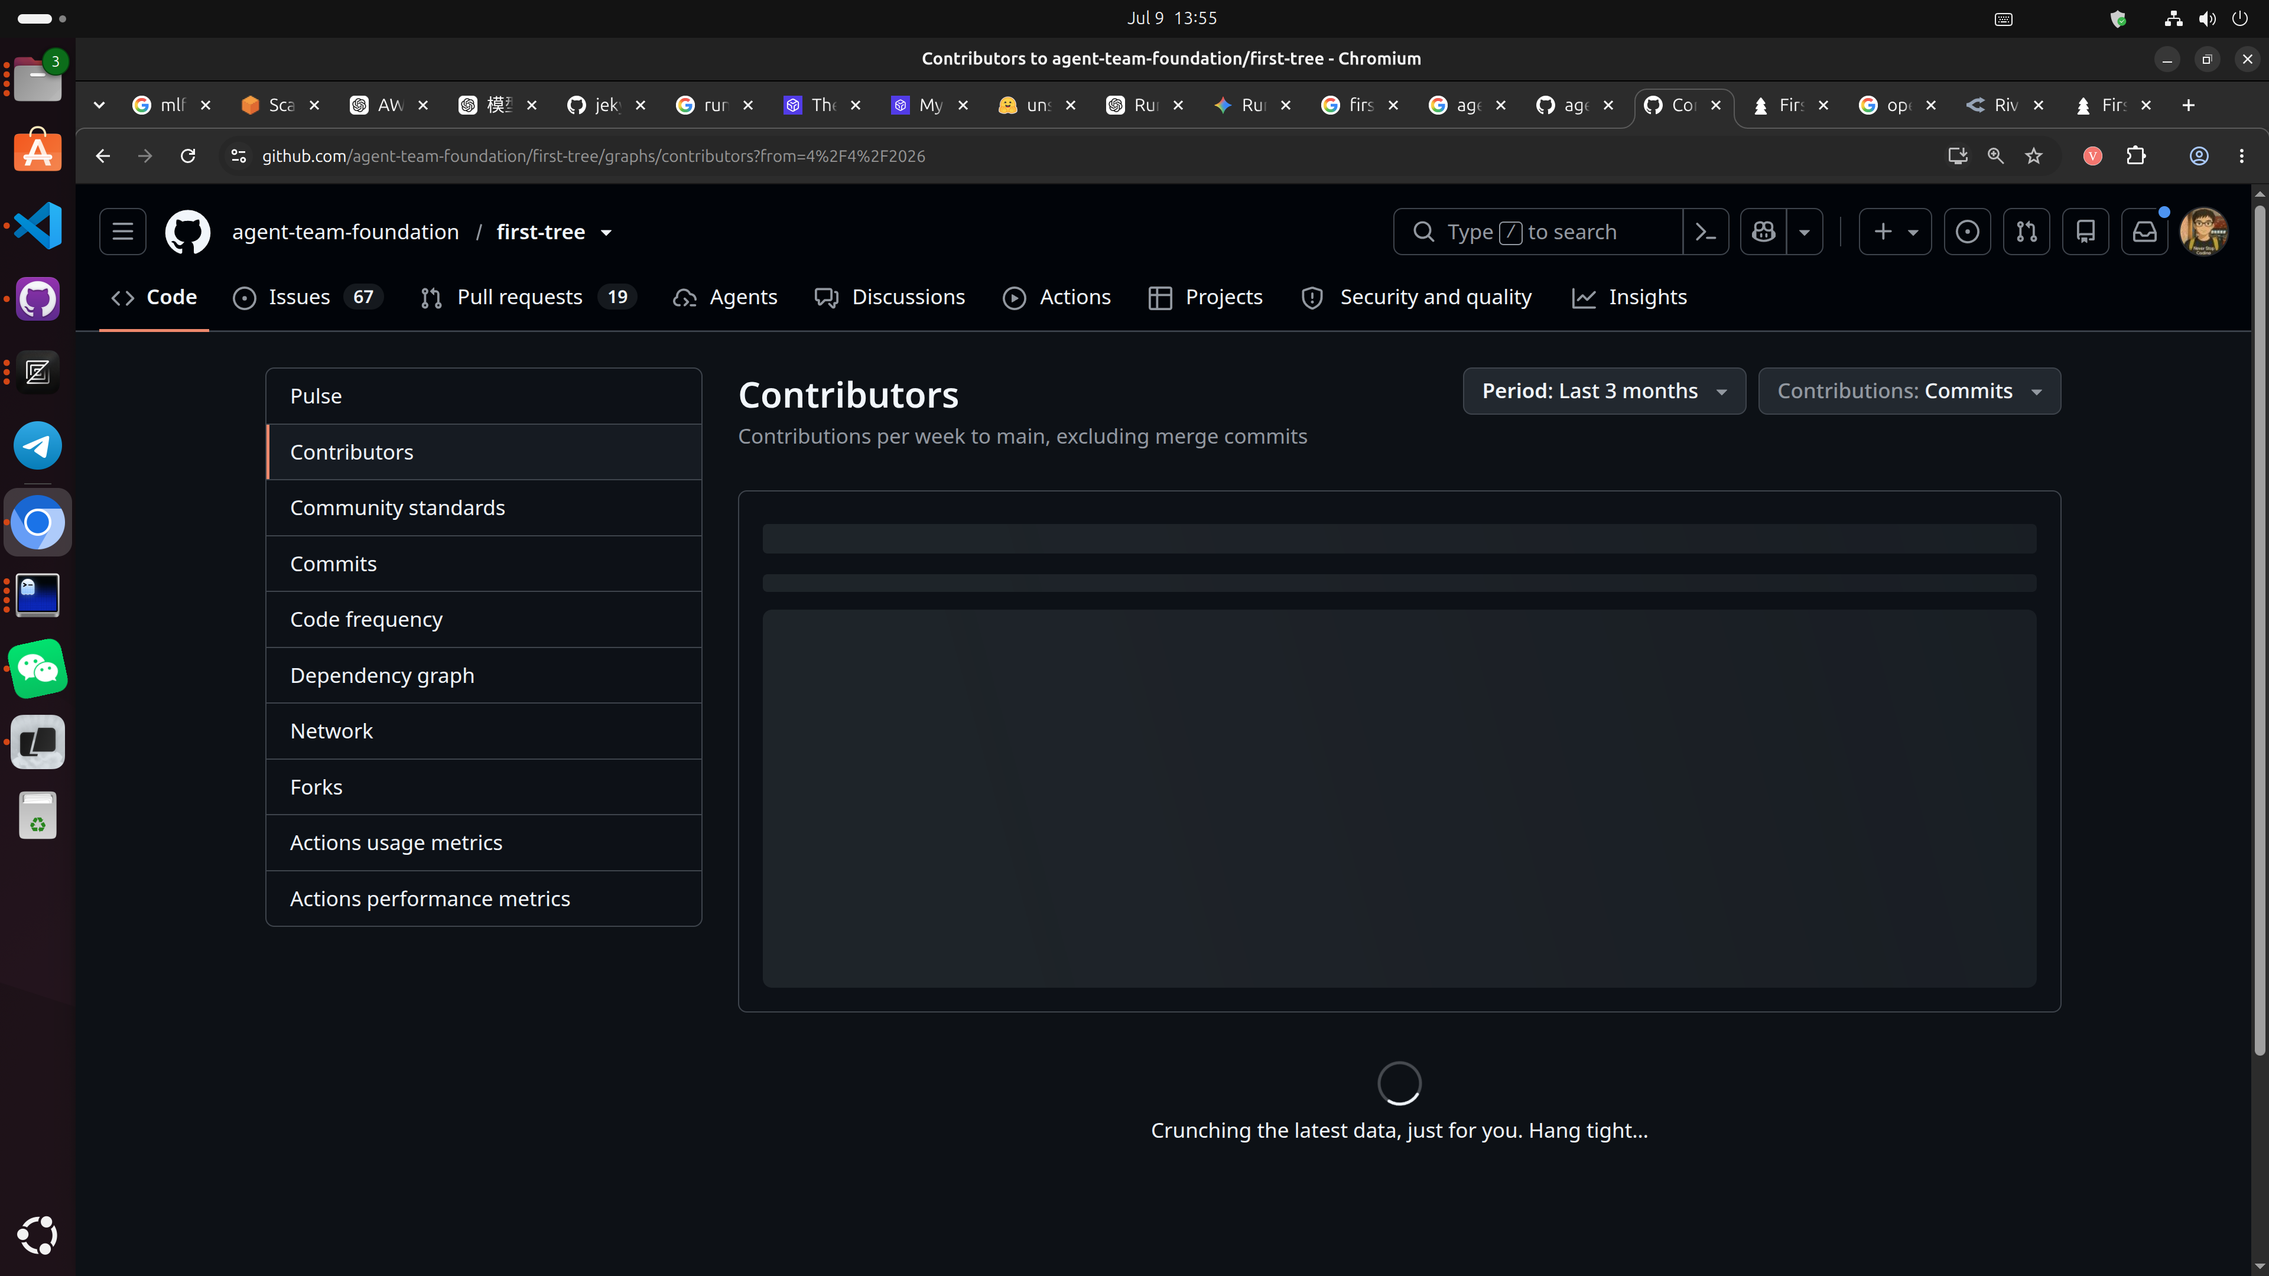Expand the first-tree repository switcher arrow

[606, 233]
